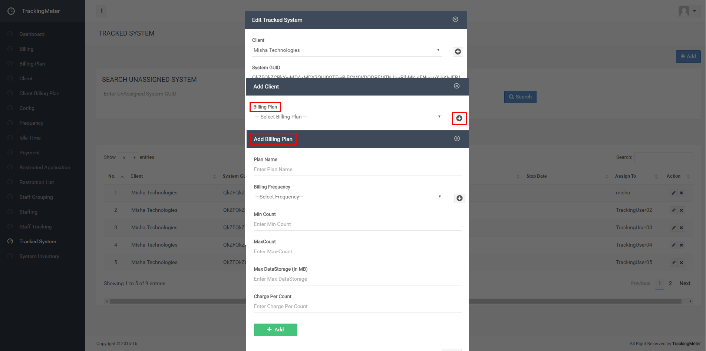Image resolution: width=706 pixels, height=351 pixels.
Task: Go to Restricted Application in sidebar
Action: click(44, 167)
